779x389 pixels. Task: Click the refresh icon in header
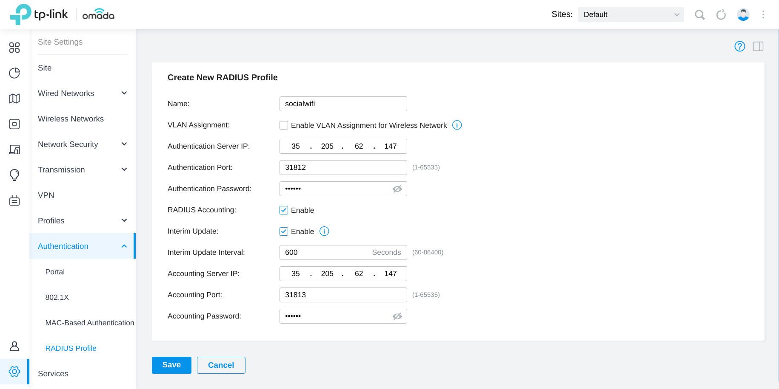pos(721,15)
